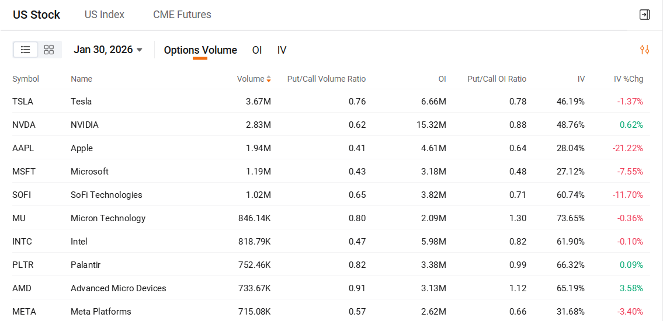The height and width of the screenshot is (321, 663).
Task: Switch to the OI tab
Action: pos(257,50)
